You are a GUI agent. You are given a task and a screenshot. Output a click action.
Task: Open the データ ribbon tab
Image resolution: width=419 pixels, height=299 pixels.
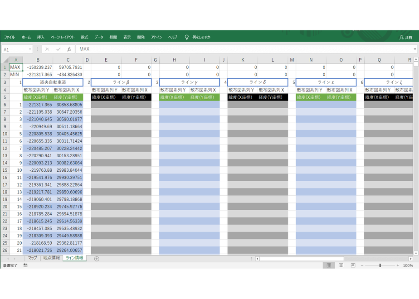(99, 37)
